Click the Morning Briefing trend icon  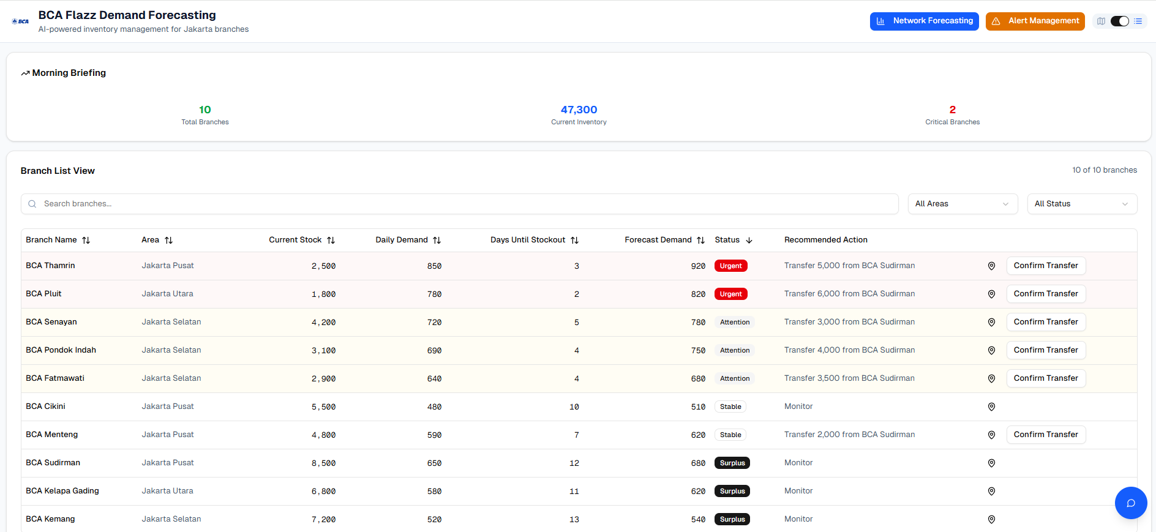25,73
